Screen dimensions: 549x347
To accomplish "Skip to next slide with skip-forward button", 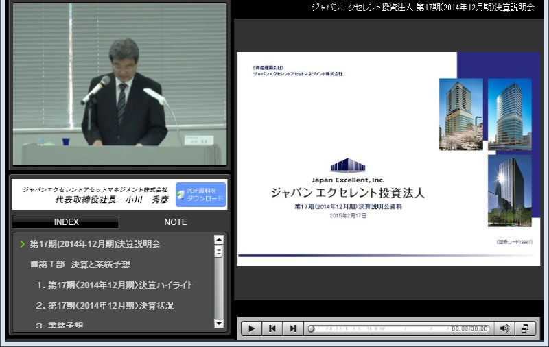I will pyautogui.click(x=293, y=328).
